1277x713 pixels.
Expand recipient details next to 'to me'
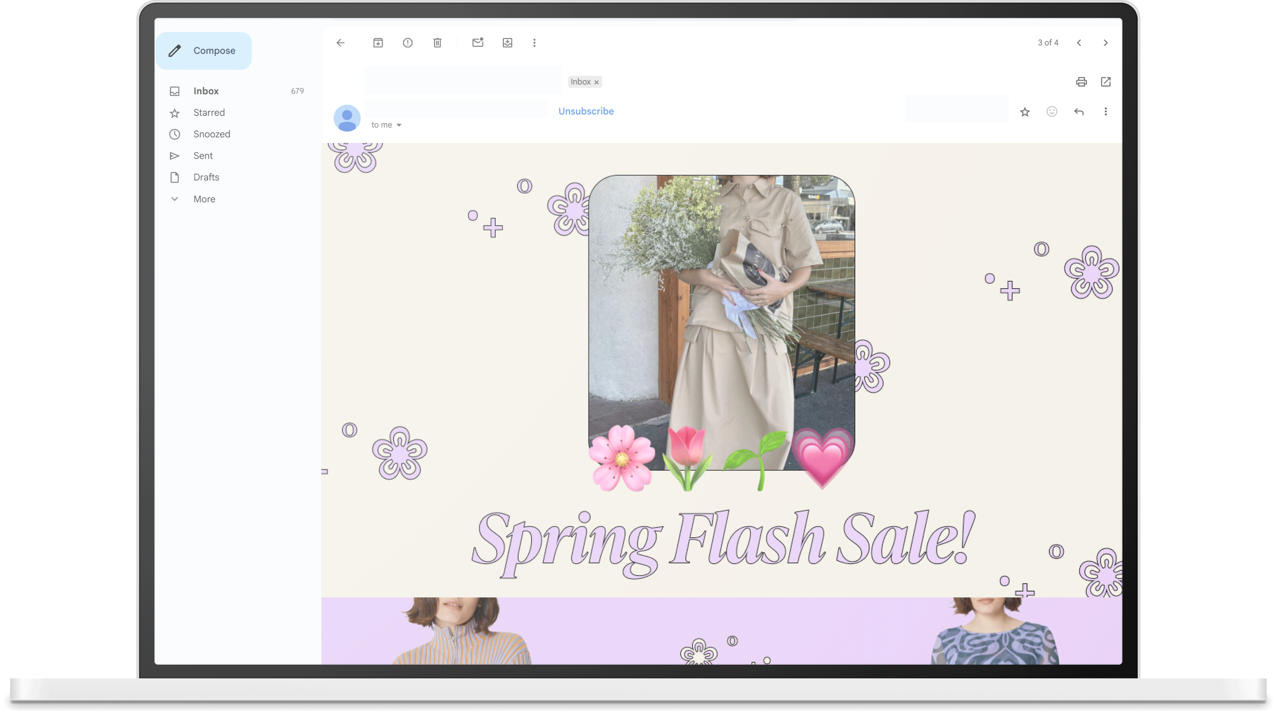[399, 125]
